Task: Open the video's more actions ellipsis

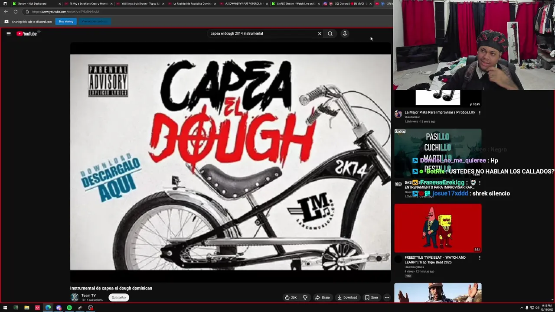Action: pyautogui.click(x=387, y=297)
